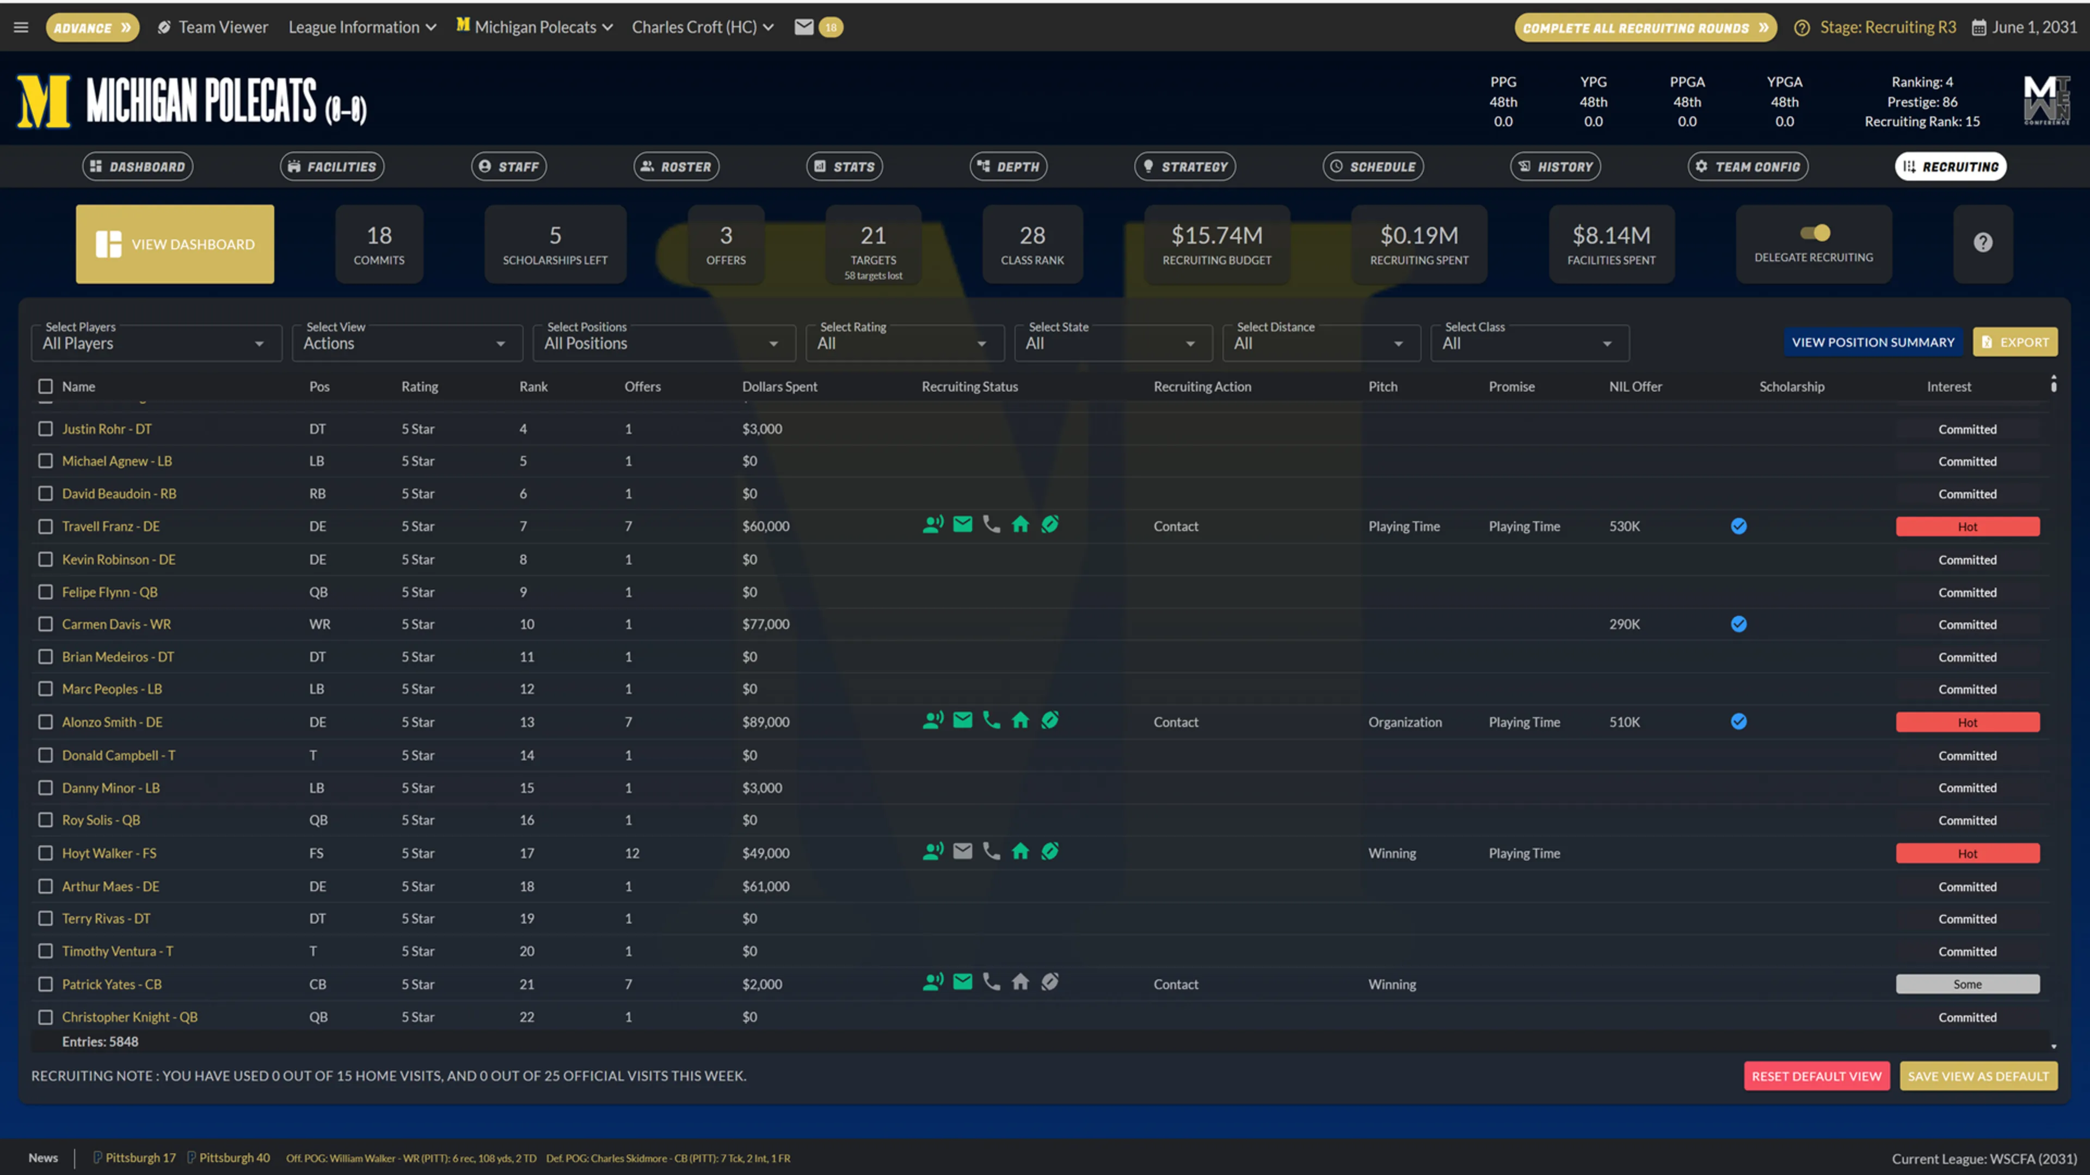Tick the select-all checkbox in the Name header
2090x1175 pixels.
(45, 387)
